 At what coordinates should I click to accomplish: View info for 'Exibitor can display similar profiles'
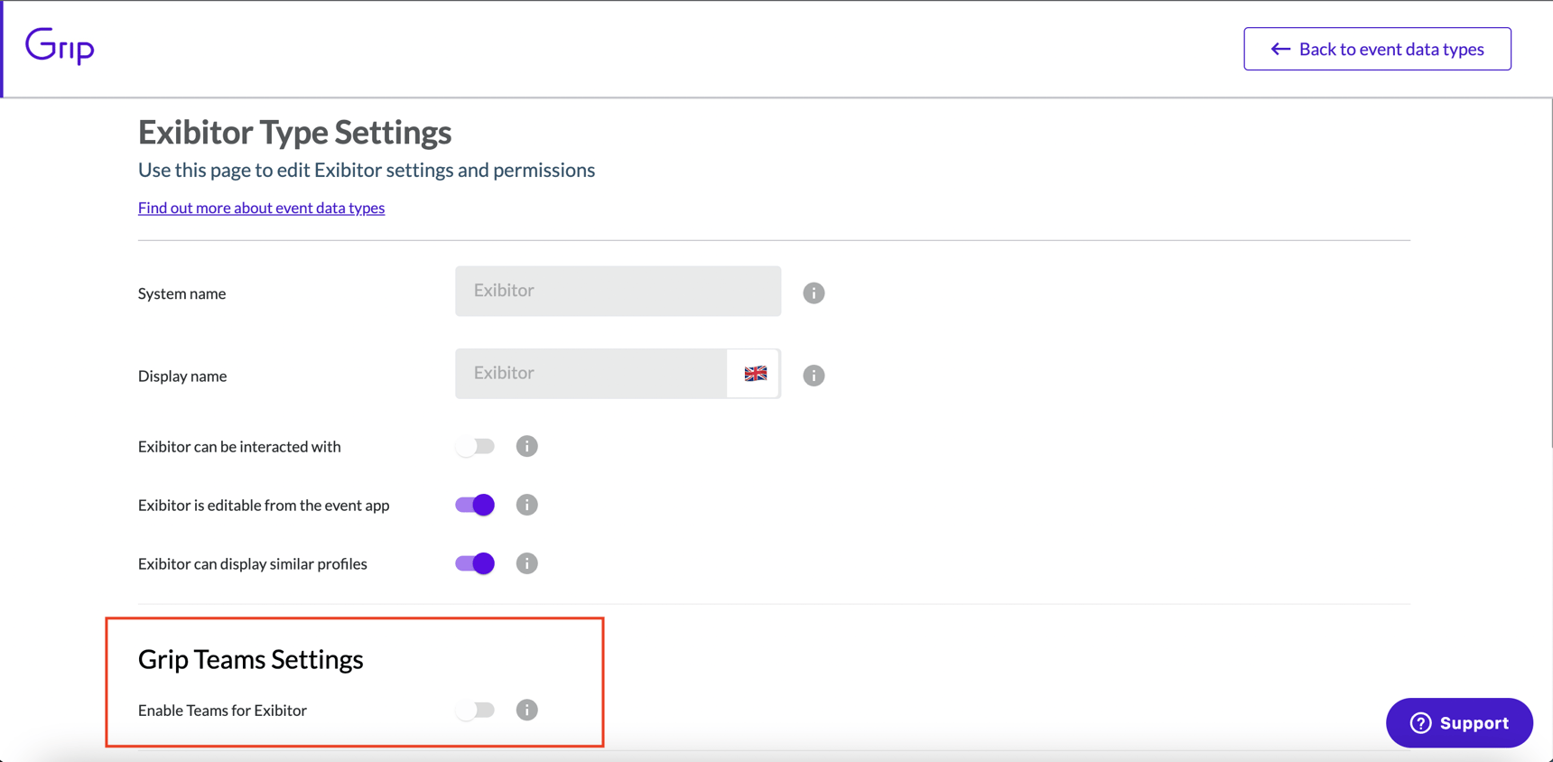pos(527,563)
